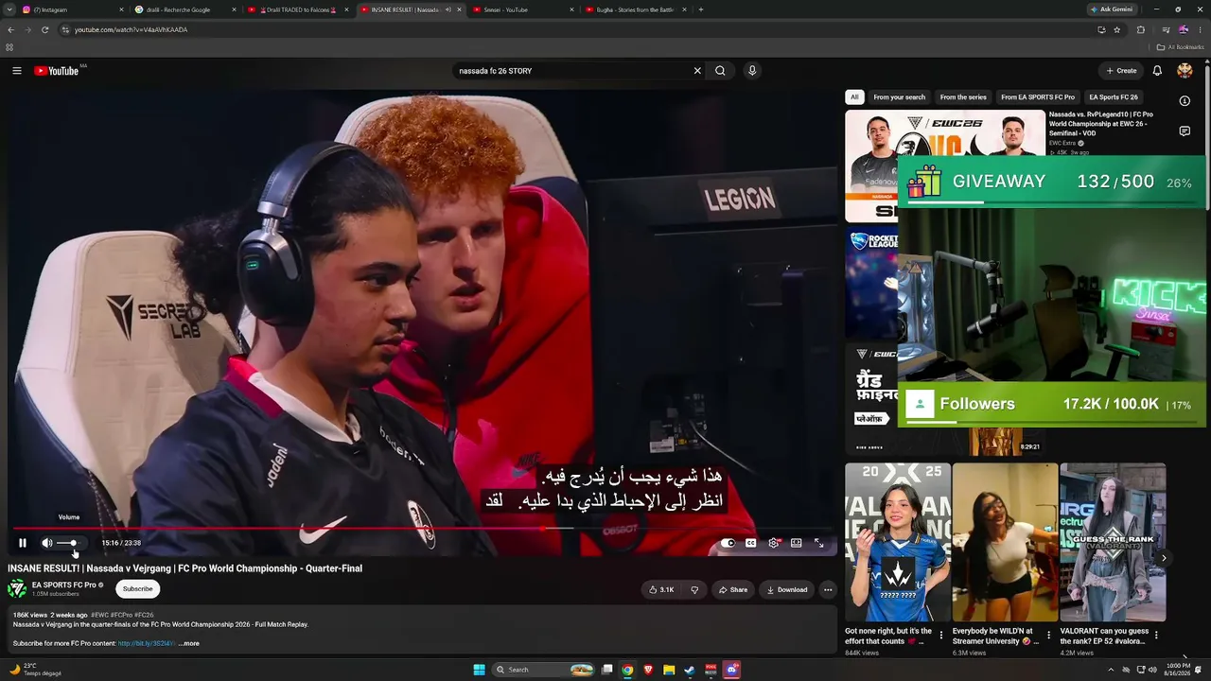Open File Explorer from the taskbar
Viewport: 1211px width, 681px height.
click(668, 670)
